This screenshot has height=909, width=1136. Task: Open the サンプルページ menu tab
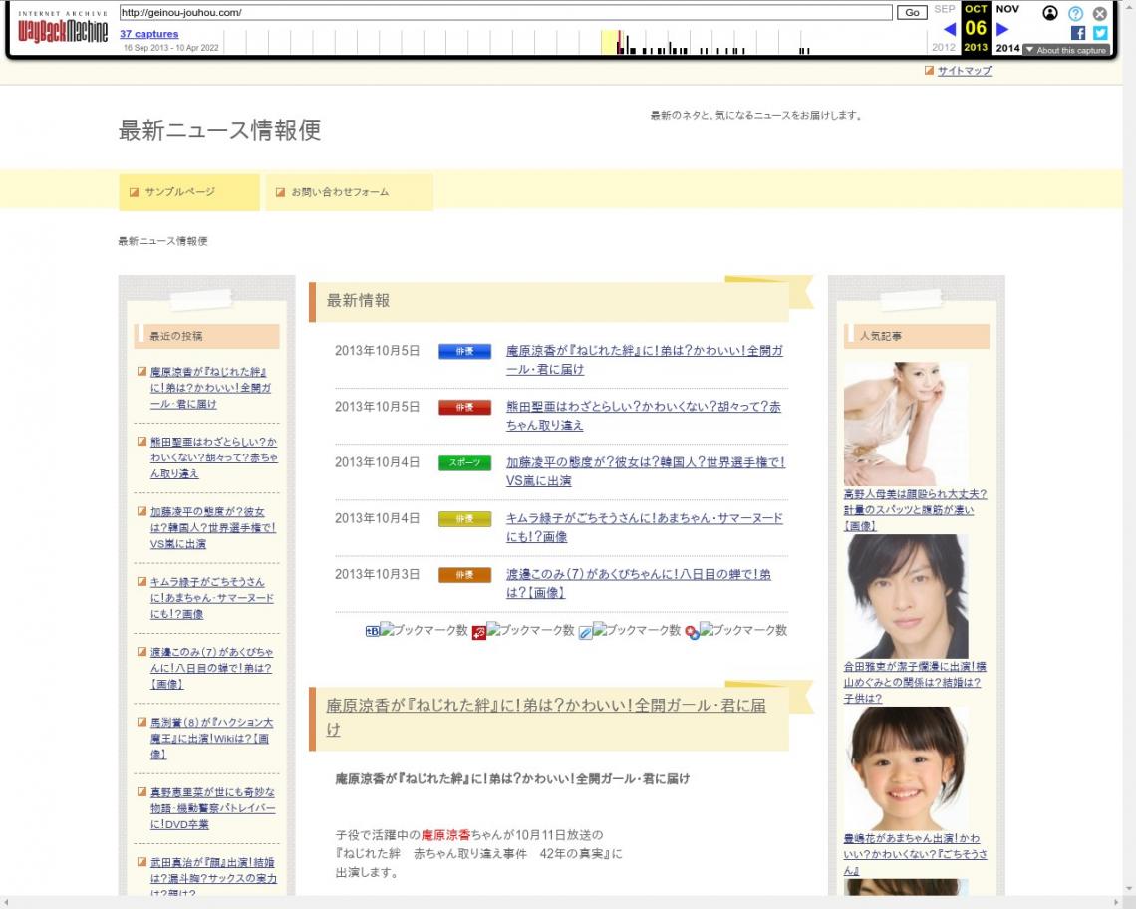pos(188,192)
